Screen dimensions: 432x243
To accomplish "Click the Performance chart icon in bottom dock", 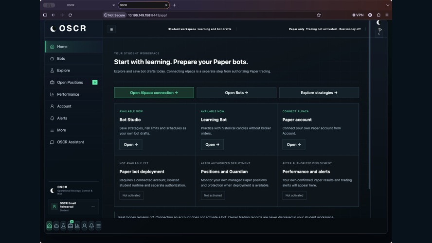I will point(77,226).
